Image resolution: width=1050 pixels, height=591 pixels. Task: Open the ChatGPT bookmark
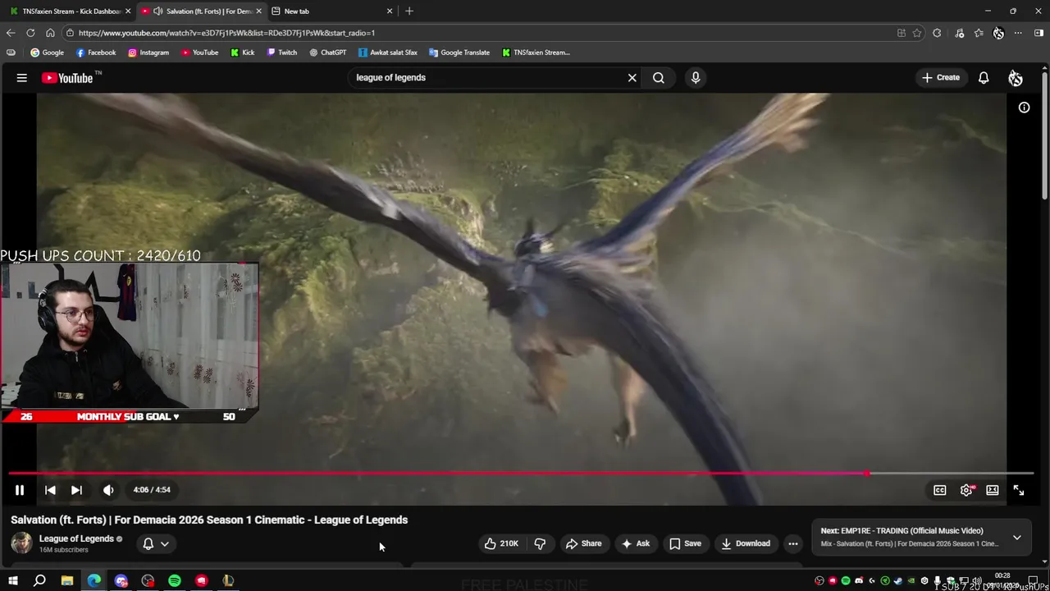point(328,53)
